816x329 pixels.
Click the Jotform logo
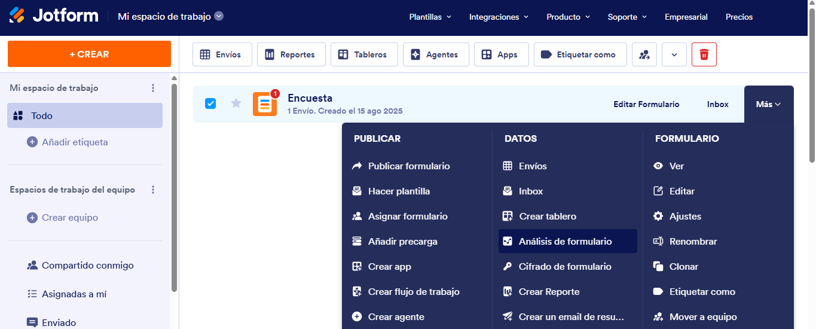(54, 16)
